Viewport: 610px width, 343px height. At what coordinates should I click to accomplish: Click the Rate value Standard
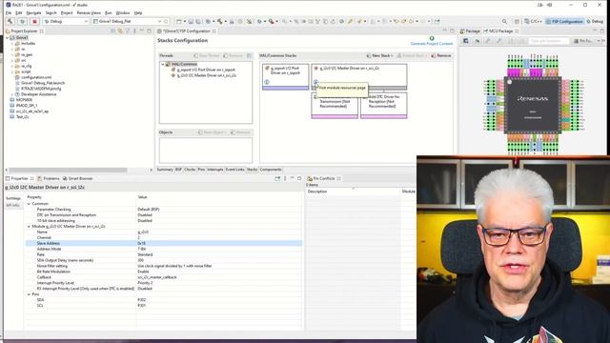pos(145,254)
